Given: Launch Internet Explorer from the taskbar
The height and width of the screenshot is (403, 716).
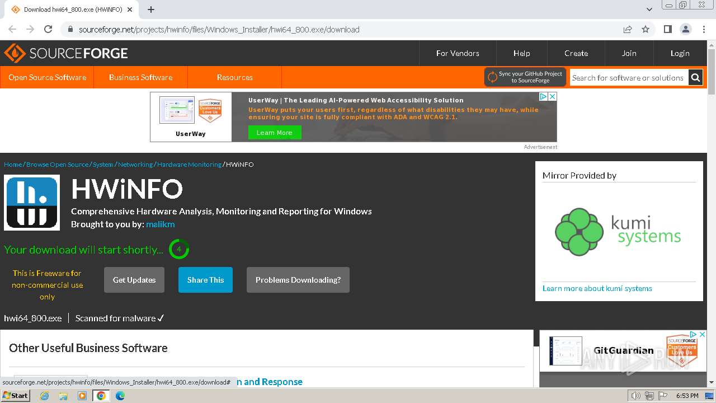Looking at the screenshot, I should click(x=44, y=396).
